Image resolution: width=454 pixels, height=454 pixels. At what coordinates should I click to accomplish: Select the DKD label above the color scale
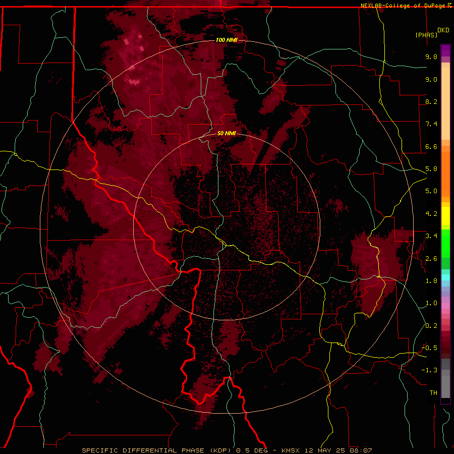click(x=443, y=30)
